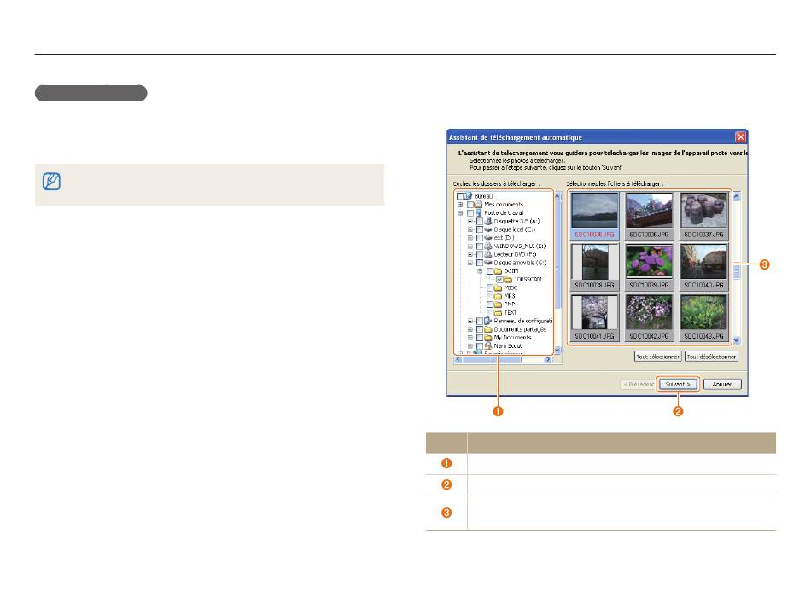Expand the Disquette 3.5 (A:) node
The height and width of the screenshot is (603, 811).
point(470,221)
